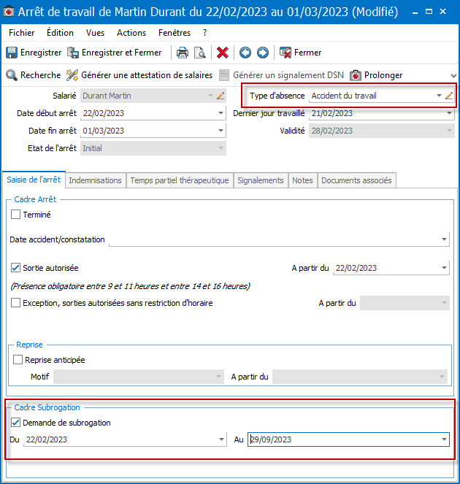
Task: Switch to the Indemnisations tab
Action: 95,180
